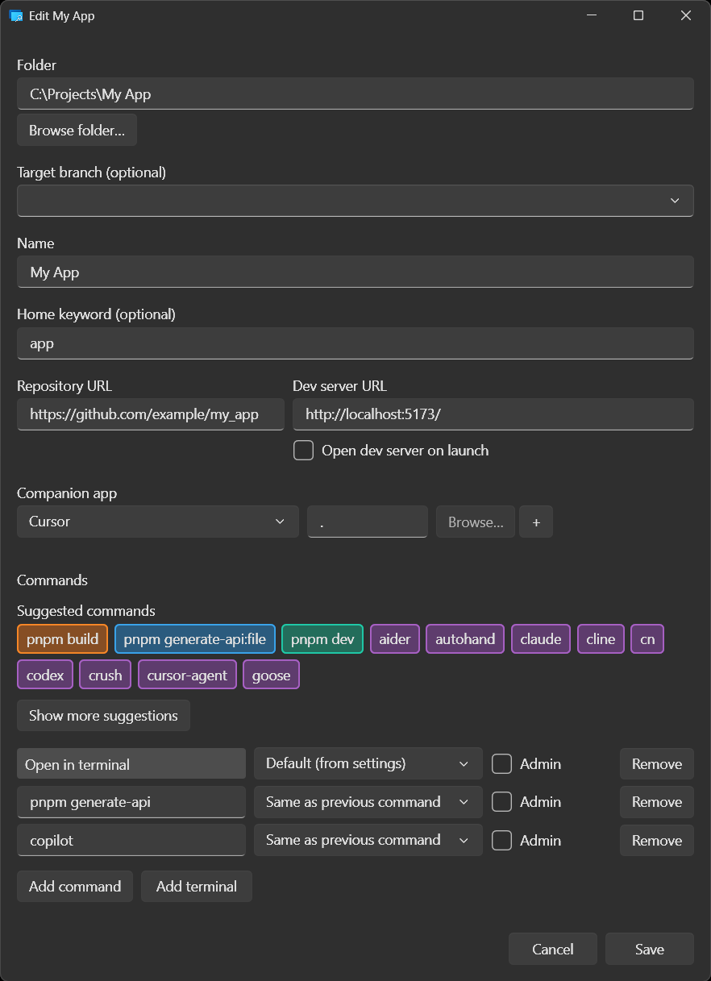Check Admin for pnpm generate-api row
This screenshot has height=981, width=711.
(501, 801)
